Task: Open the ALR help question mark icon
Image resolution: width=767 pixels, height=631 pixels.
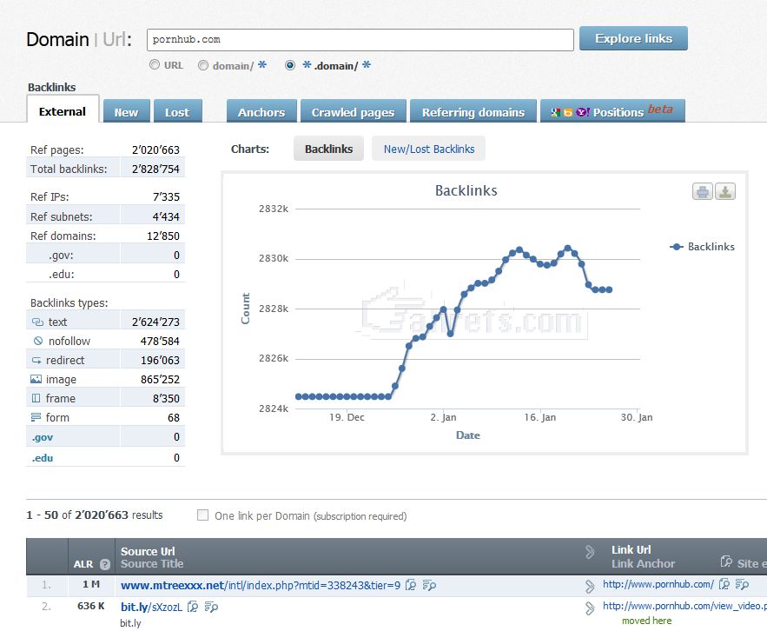Action: pos(105,564)
